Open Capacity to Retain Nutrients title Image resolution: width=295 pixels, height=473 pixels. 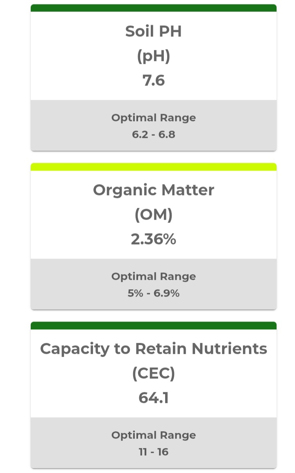153,349
